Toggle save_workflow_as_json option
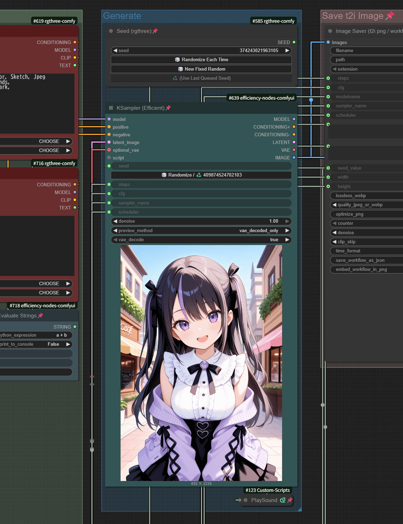This screenshot has width=403, height=524. coord(366,260)
